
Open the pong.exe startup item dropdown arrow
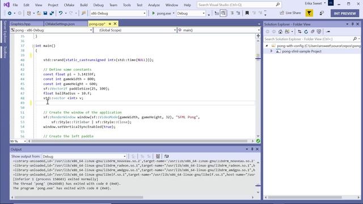point(174,14)
